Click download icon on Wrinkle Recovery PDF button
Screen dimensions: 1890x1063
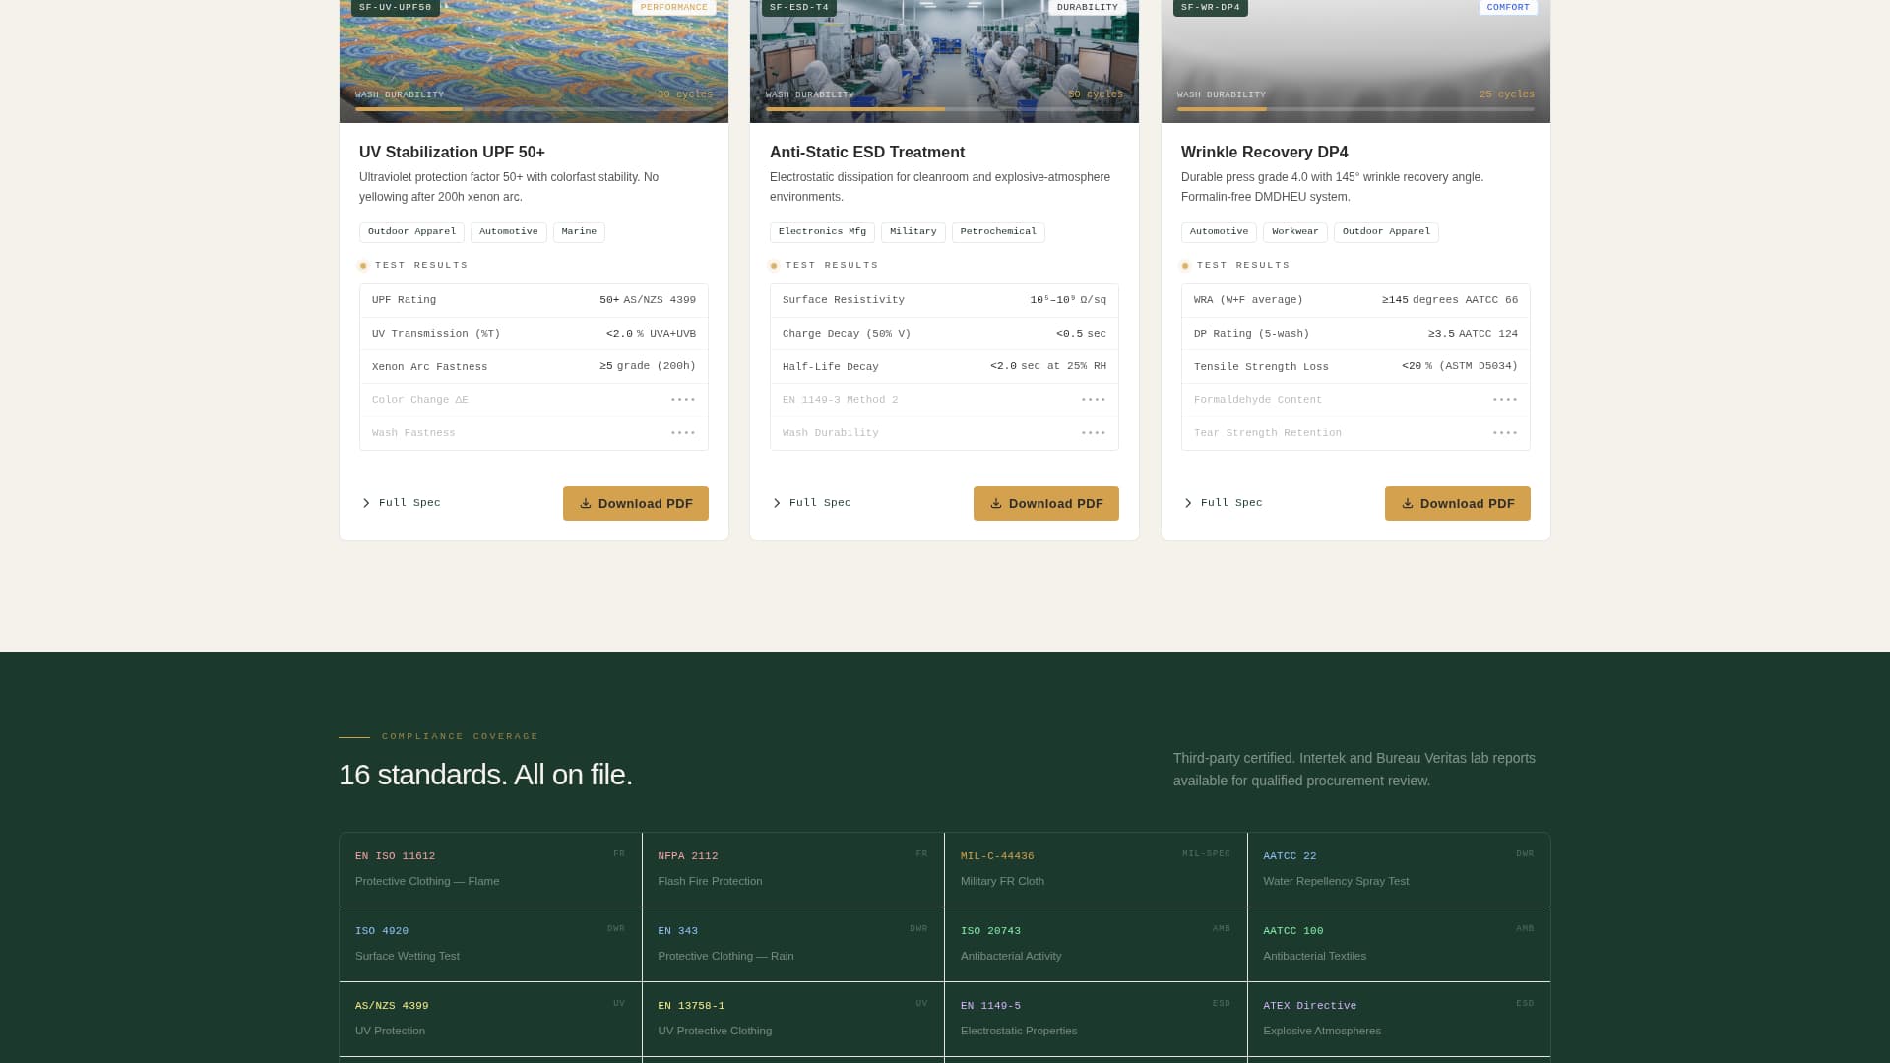tap(1408, 503)
